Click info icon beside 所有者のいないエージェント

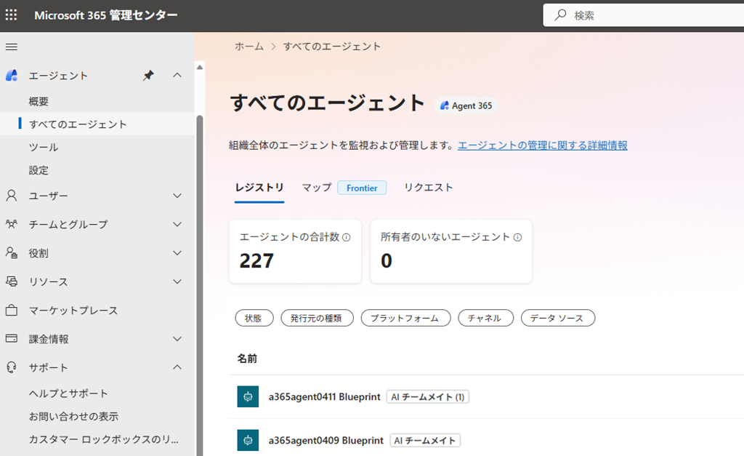click(x=518, y=237)
